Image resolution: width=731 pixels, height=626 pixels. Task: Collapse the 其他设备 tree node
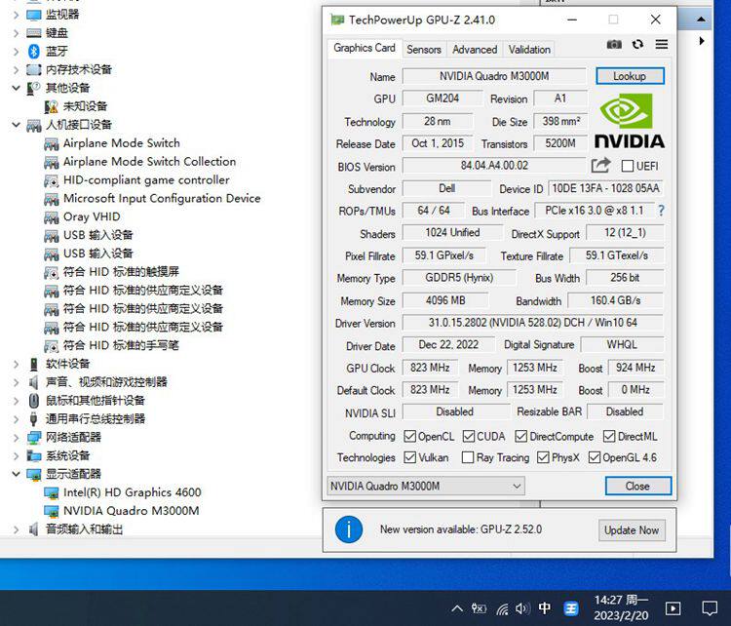(16, 88)
